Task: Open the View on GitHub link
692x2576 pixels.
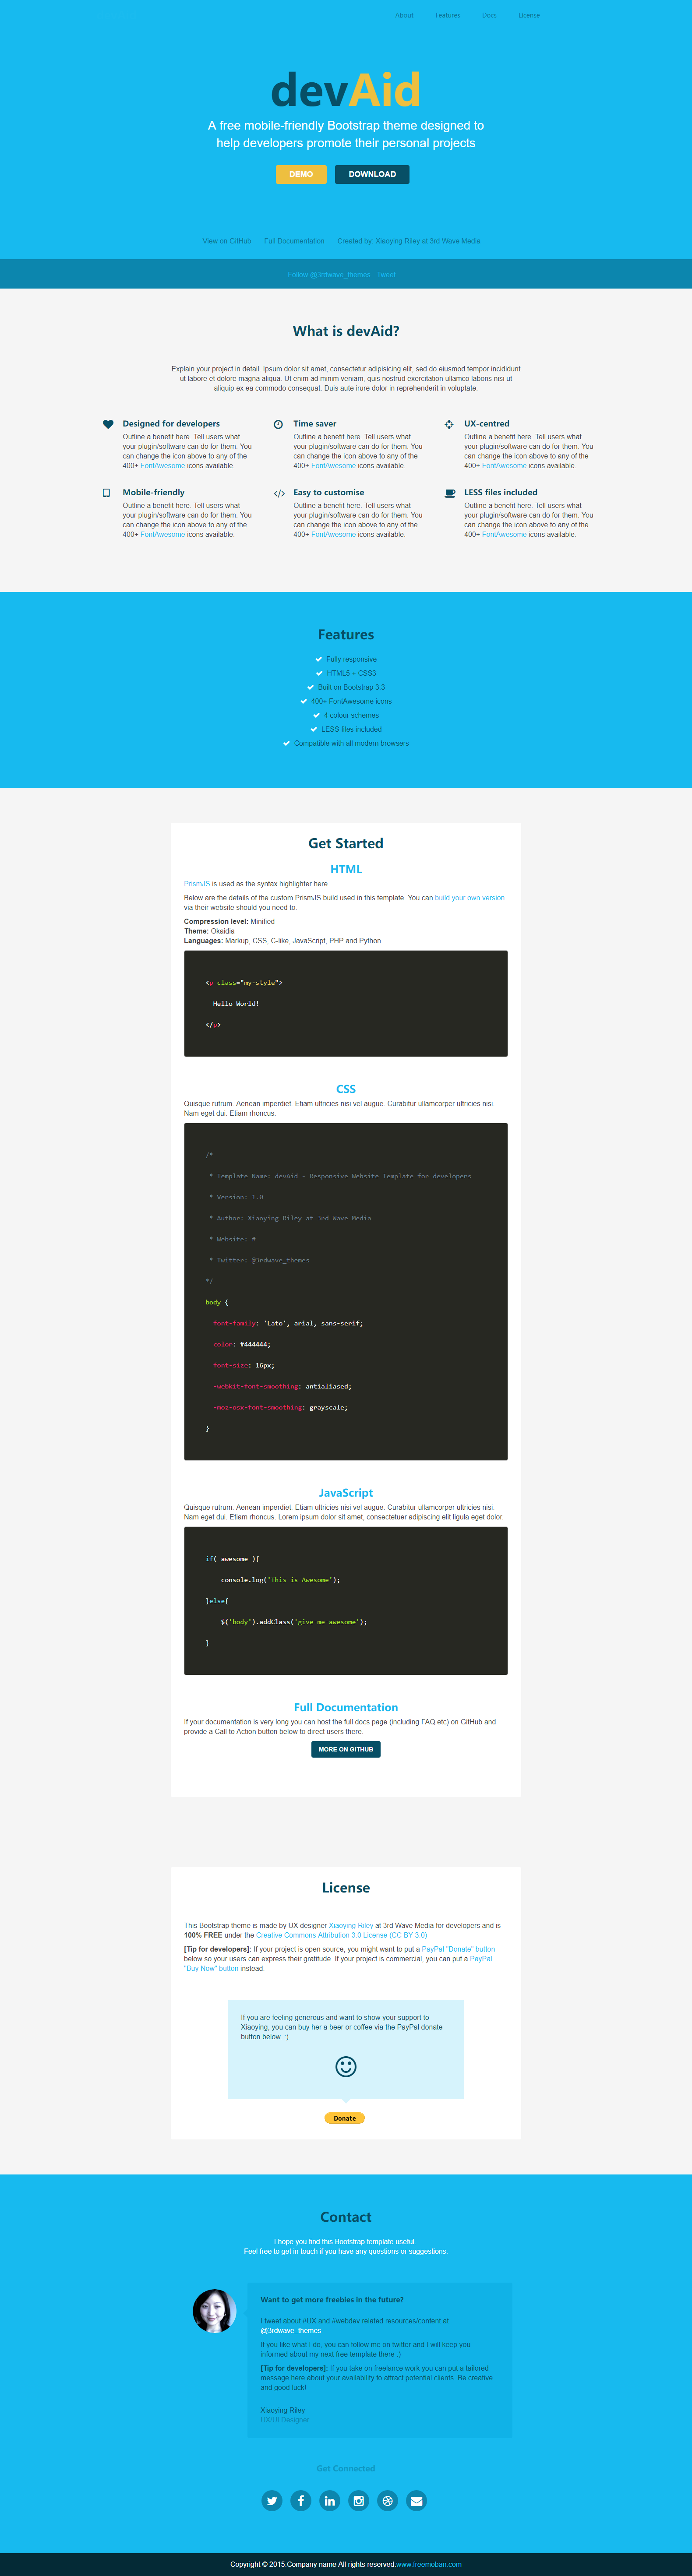Action: [227, 241]
